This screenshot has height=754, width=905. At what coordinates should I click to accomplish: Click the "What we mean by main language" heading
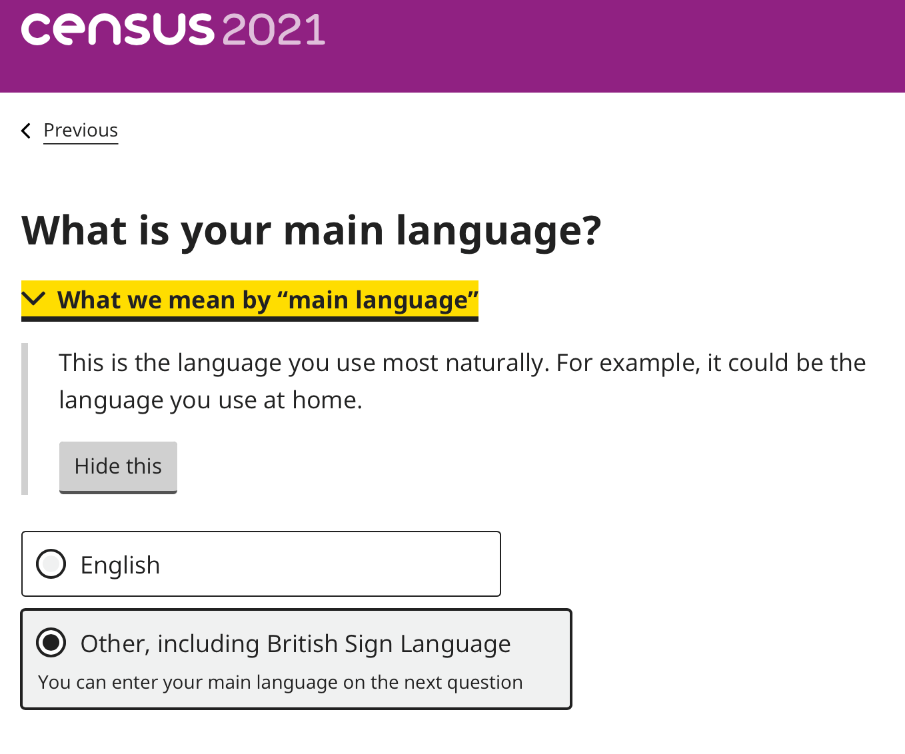pos(267,300)
